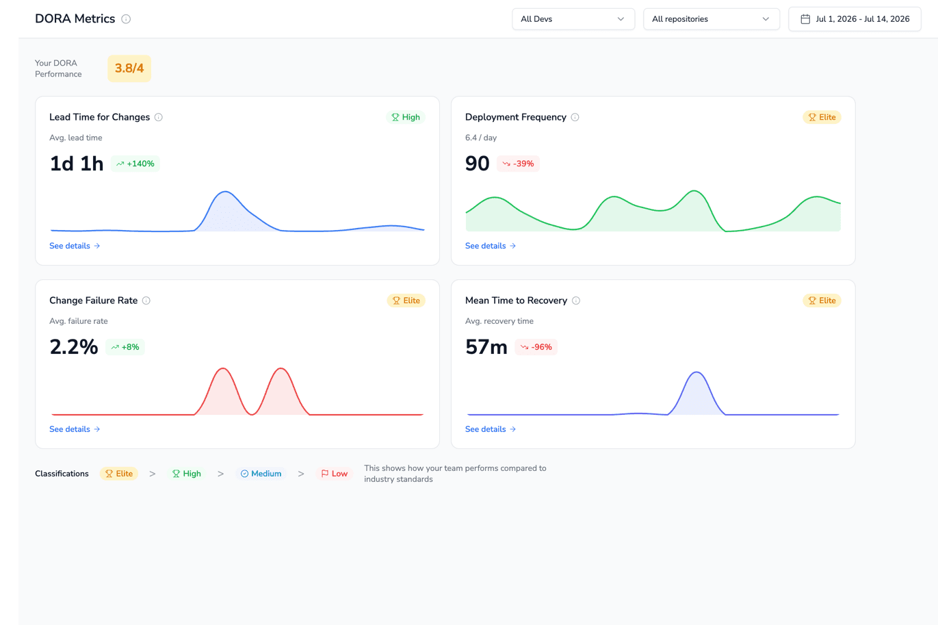Open See details for Mean Time to Recovery
The height and width of the screenshot is (625, 938).
click(x=491, y=429)
